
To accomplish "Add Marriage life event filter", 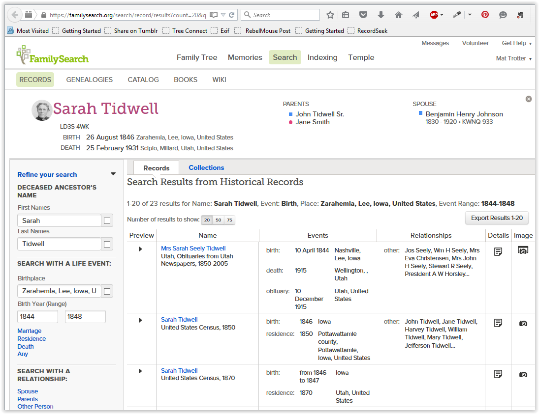I will pos(30,331).
